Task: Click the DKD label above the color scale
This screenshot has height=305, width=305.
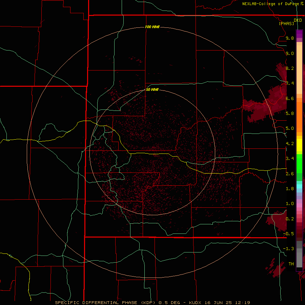Action: click(298, 20)
